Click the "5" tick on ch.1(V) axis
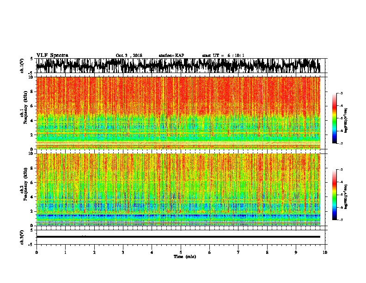 pos(31,59)
